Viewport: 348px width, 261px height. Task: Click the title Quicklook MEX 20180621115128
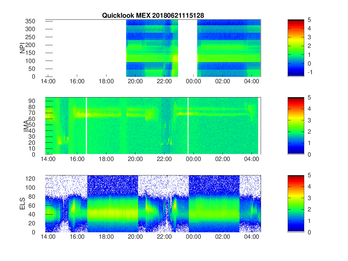coord(153,16)
